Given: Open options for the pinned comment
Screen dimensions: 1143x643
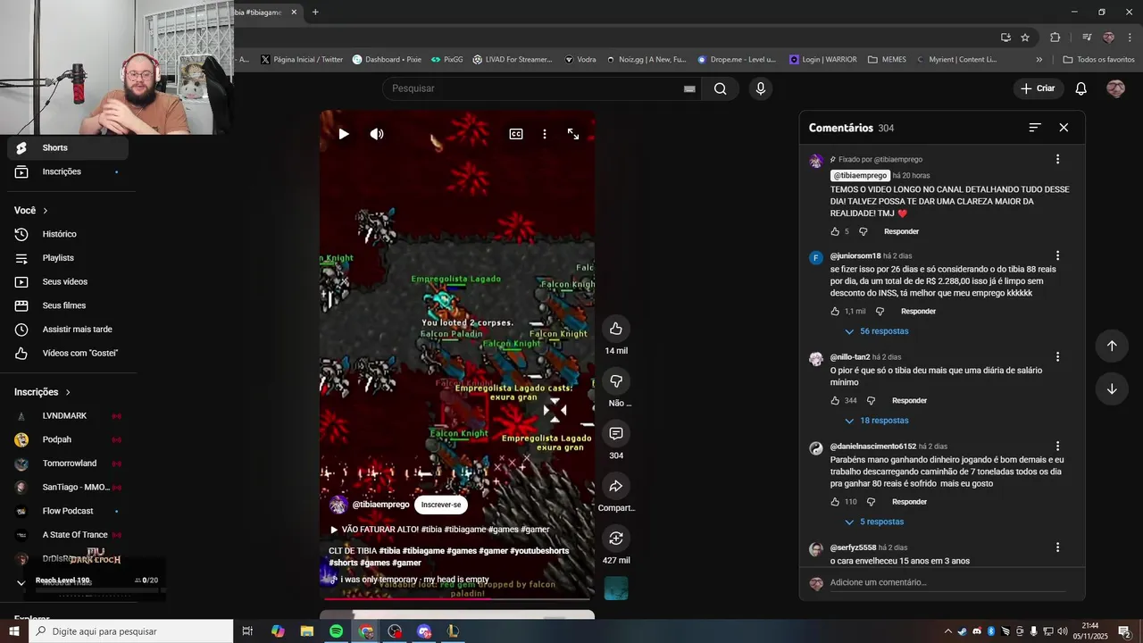Looking at the screenshot, I should pos(1057,159).
